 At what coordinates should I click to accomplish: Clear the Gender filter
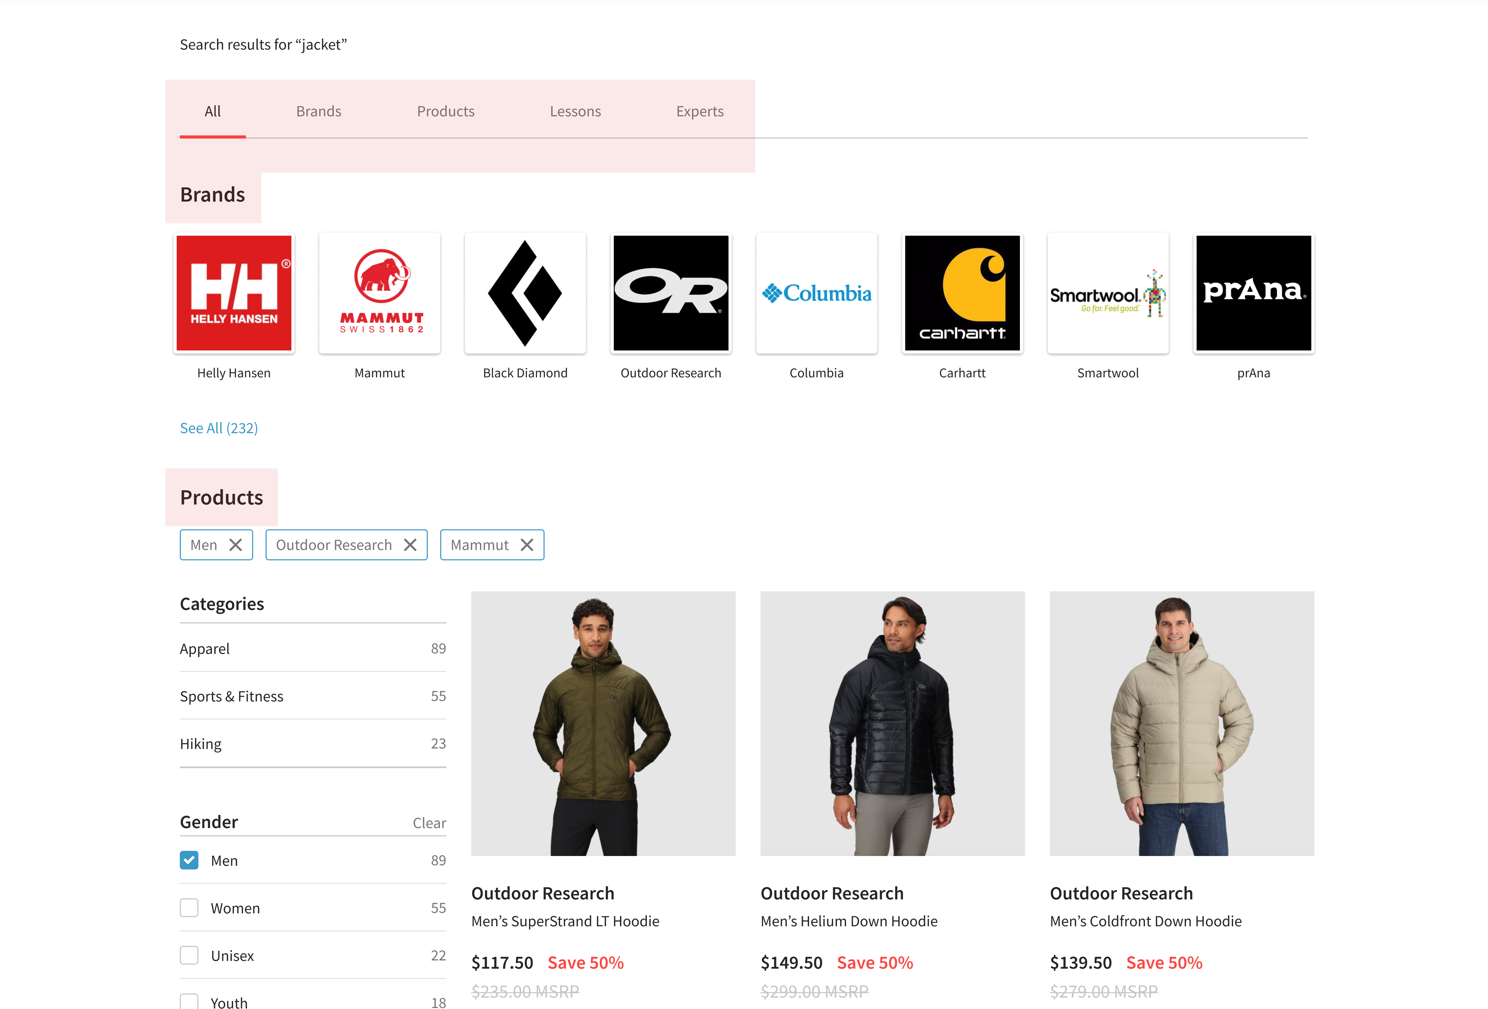coord(429,823)
